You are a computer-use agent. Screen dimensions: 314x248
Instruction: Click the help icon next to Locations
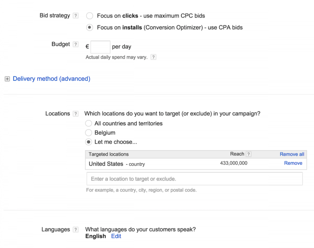(76, 114)
